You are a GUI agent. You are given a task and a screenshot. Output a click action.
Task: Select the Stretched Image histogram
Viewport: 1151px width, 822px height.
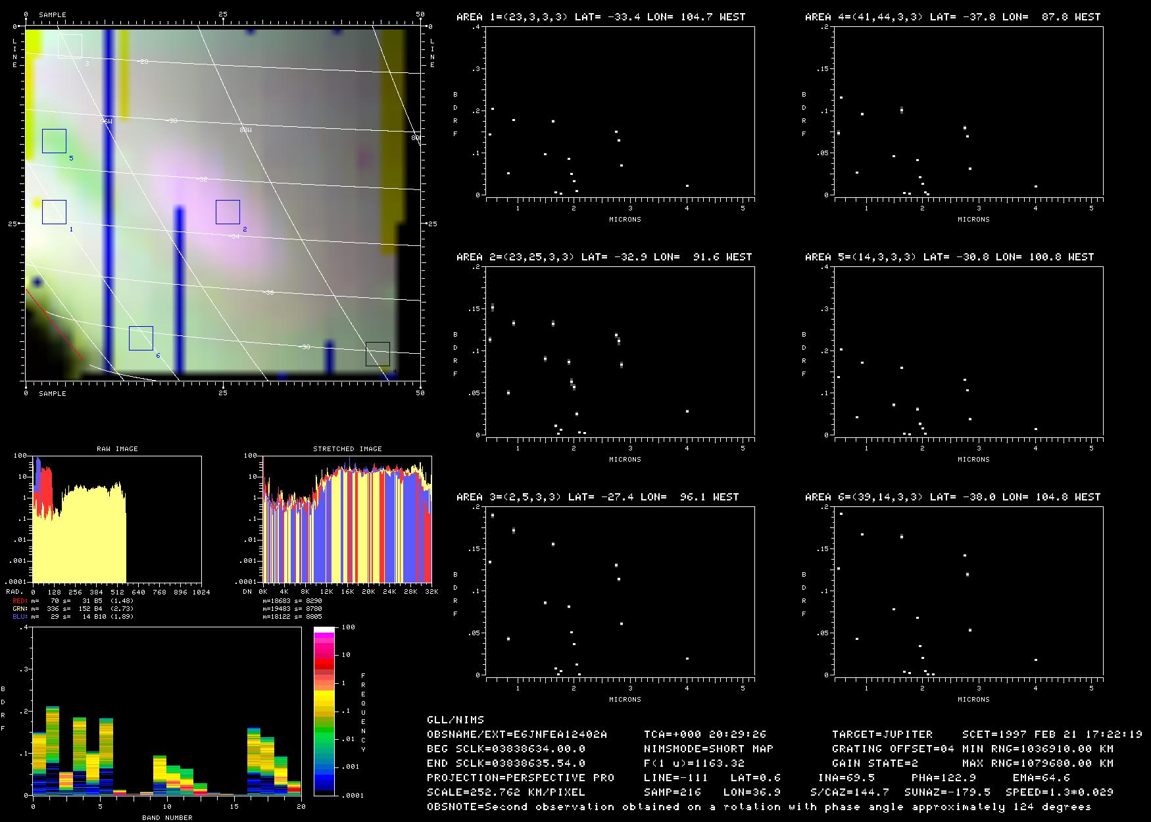pyautogui.click(x=347, y=519)
